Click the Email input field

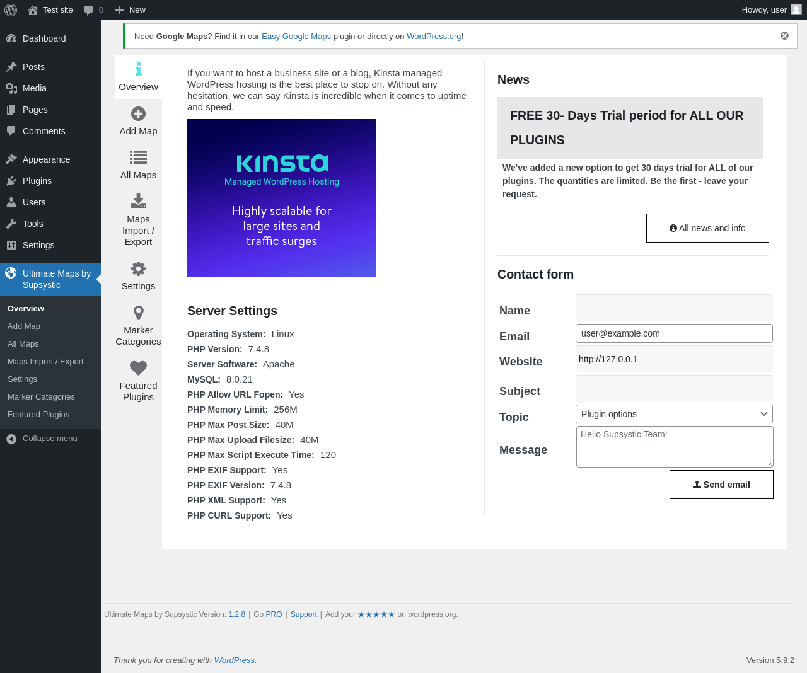[x=674, y=333]
